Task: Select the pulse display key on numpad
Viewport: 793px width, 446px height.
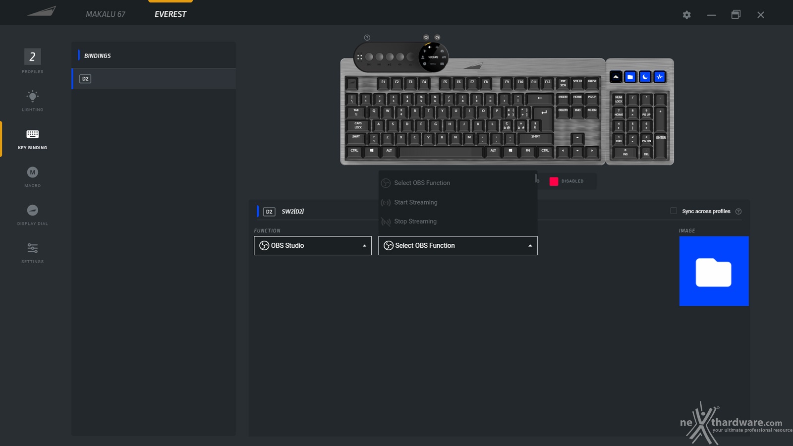Action: [x=660, y=77]
